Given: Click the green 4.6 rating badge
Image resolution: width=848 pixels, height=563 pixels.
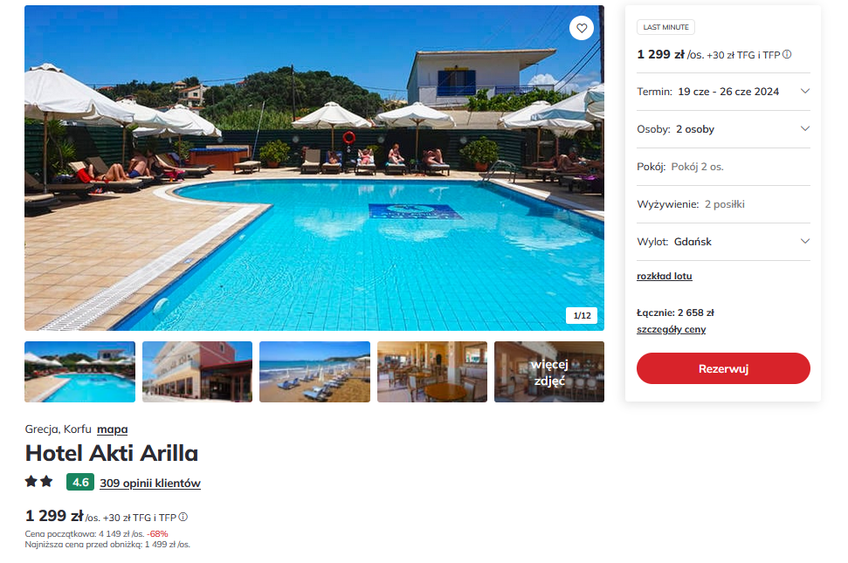Looking at the screenshot, I should pos(80,482).
